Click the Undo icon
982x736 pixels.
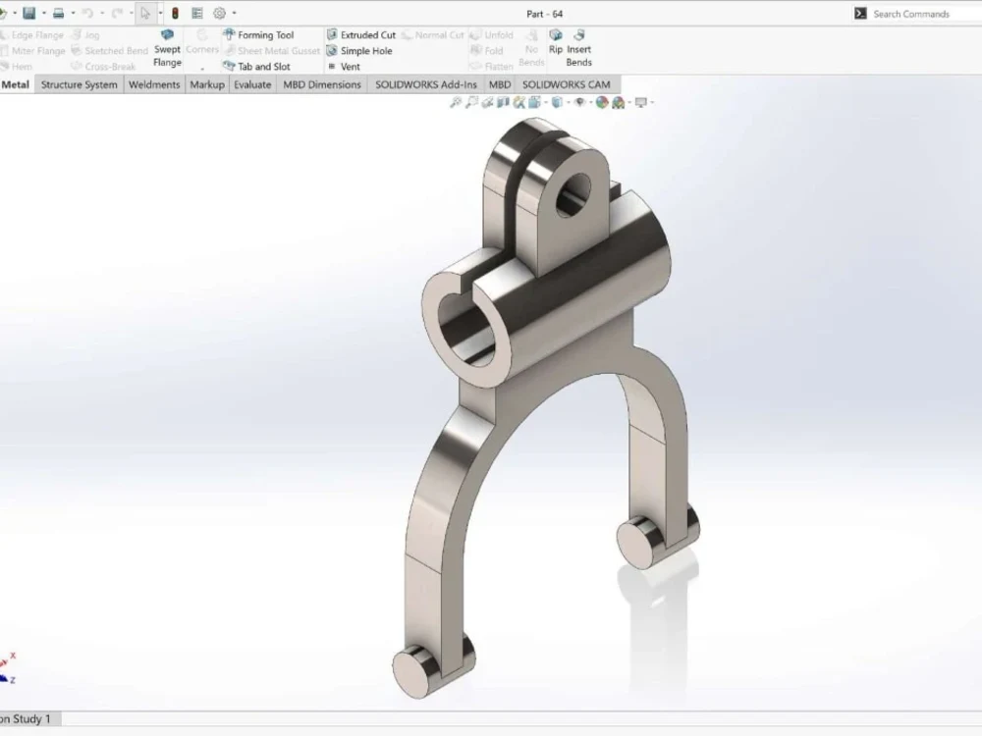pyautogui.click(x=87, y=13)
